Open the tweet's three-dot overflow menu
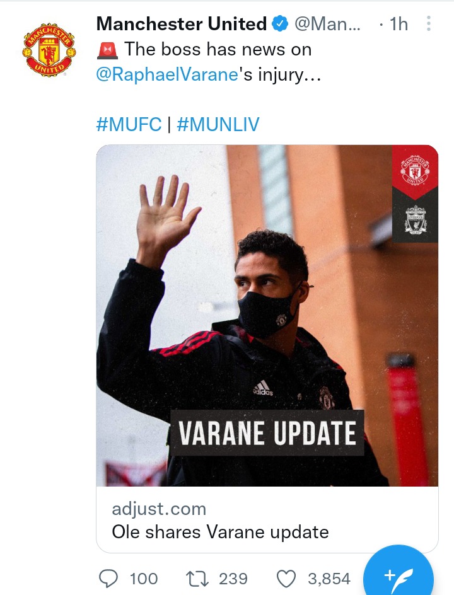 pos(429,23)
